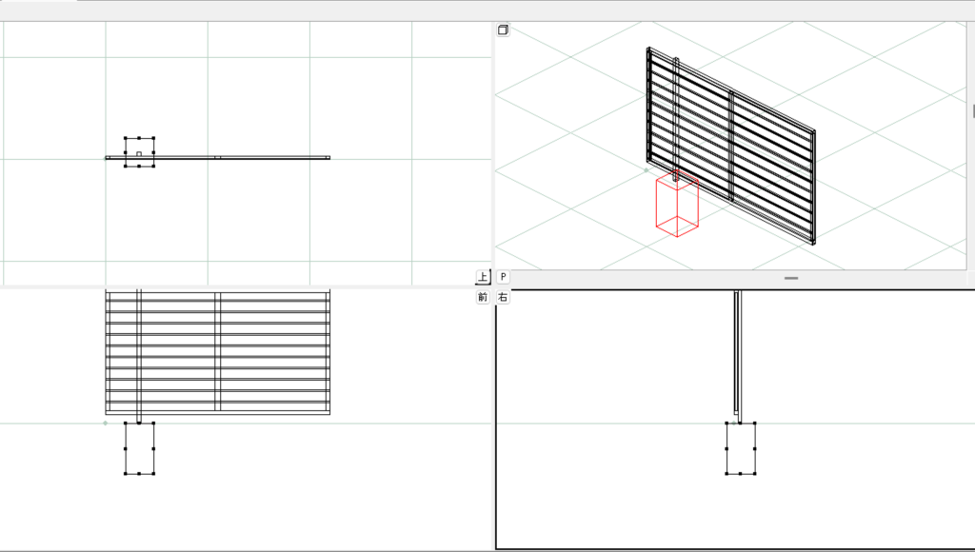
Task: Click center marker of selection in top view
Action: coord(139,153)
